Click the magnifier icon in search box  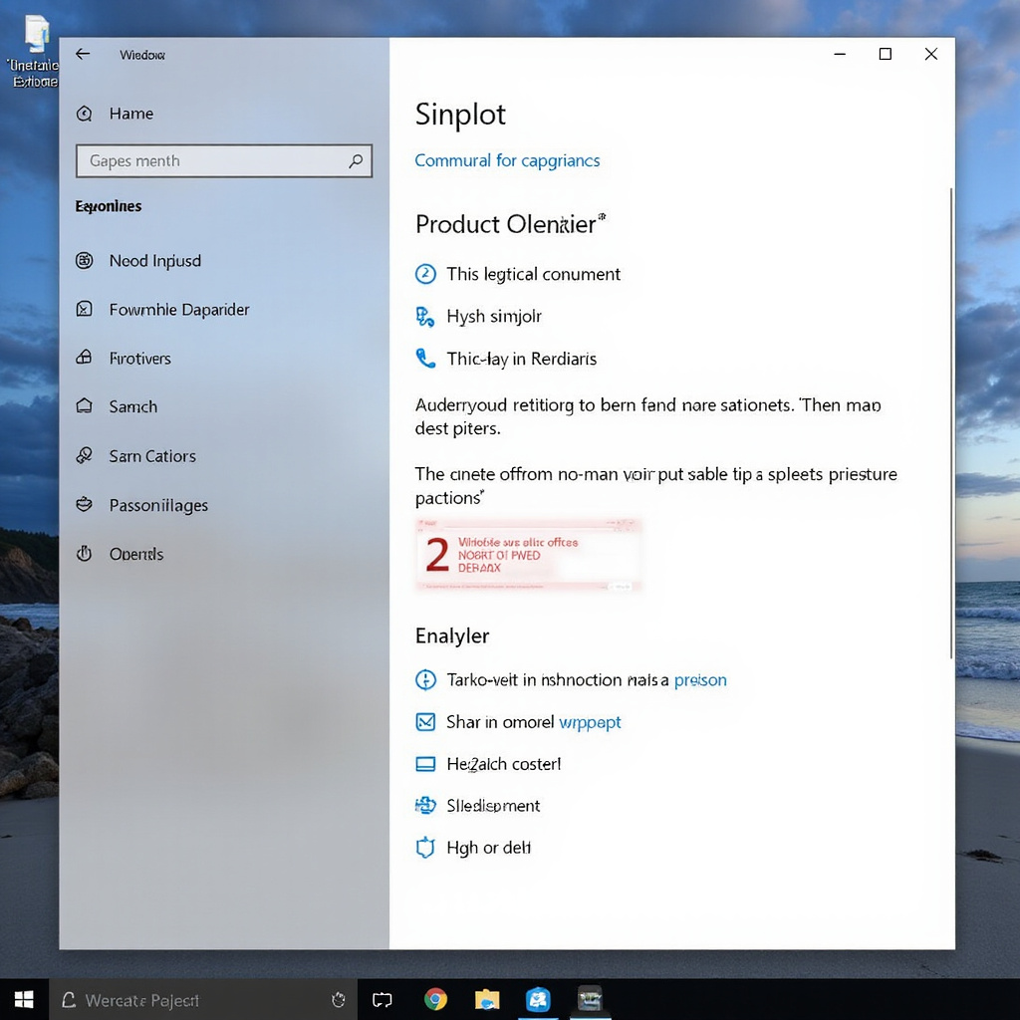356,161
